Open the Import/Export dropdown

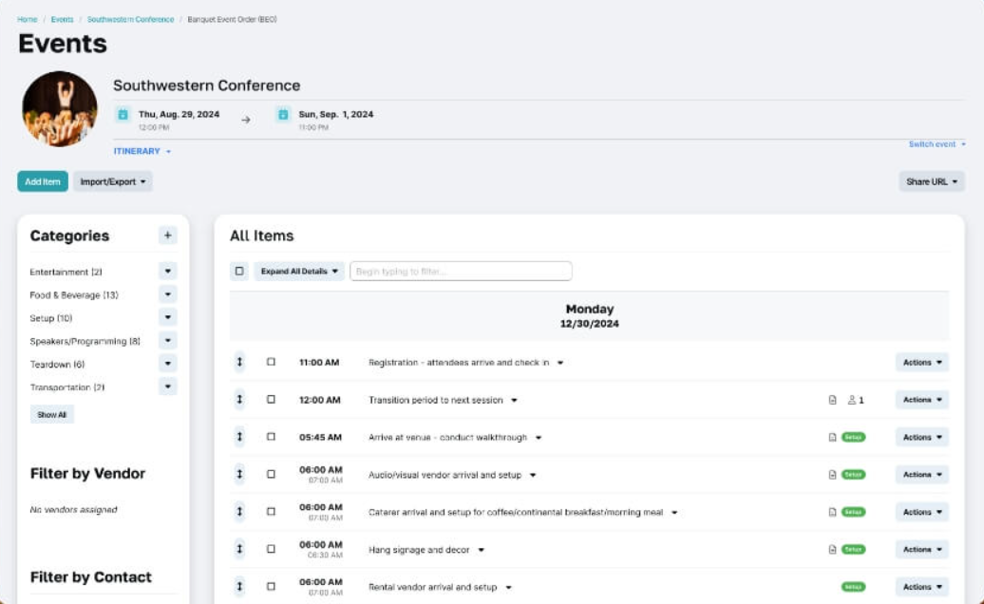pos(112,181)
